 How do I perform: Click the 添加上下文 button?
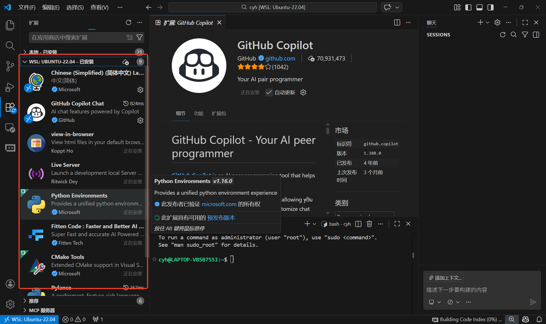tap(445, 278)
